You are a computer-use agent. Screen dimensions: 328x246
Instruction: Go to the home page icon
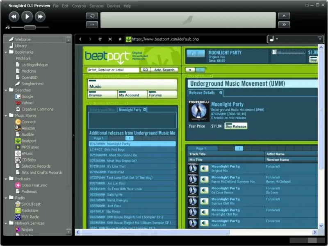pos(120,39)
